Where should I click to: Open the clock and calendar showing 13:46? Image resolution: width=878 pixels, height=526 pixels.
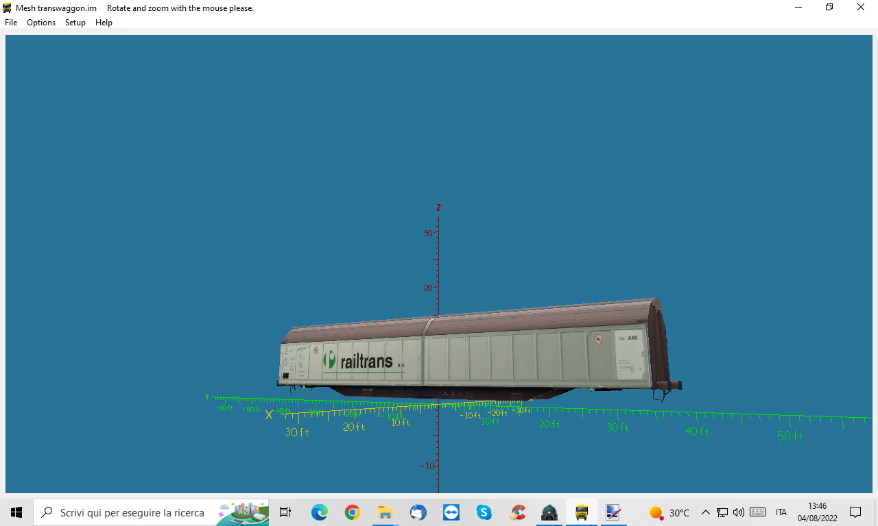click(817, 512)
